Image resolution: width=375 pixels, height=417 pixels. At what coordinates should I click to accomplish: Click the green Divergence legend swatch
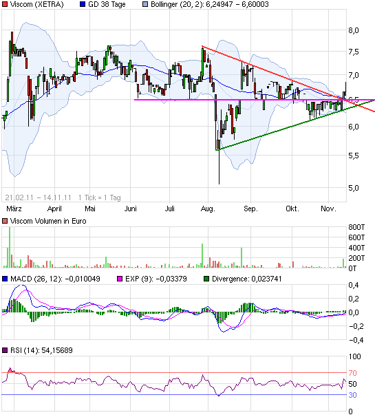(206, 279)
